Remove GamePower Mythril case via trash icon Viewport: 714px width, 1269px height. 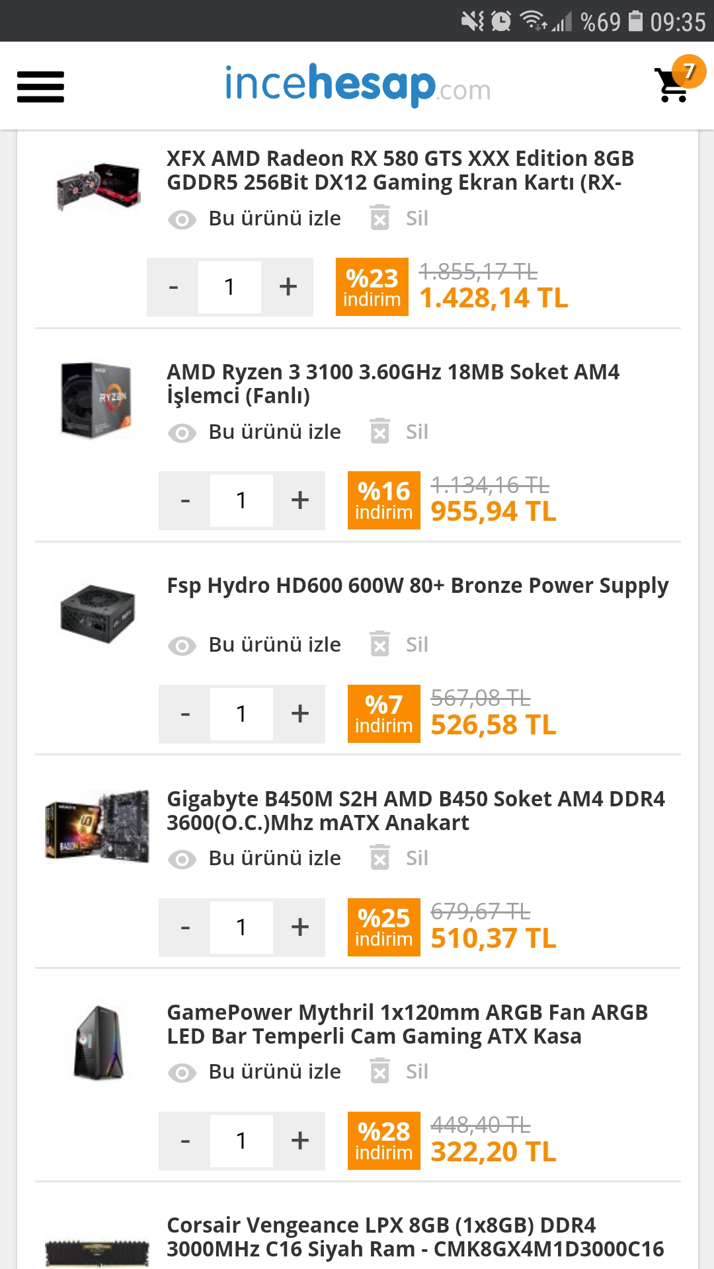[380, 1071]
